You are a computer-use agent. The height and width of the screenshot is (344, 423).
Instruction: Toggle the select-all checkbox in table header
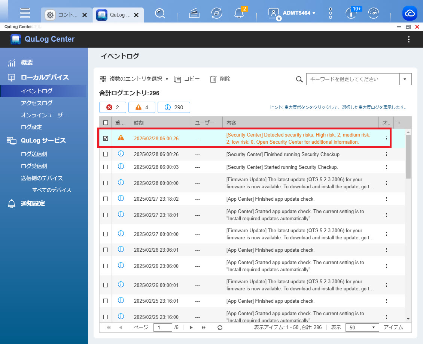pos(106,123)
